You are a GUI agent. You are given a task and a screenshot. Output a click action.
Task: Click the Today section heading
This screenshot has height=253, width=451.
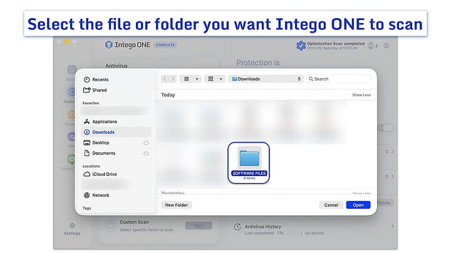coord(168,95)
